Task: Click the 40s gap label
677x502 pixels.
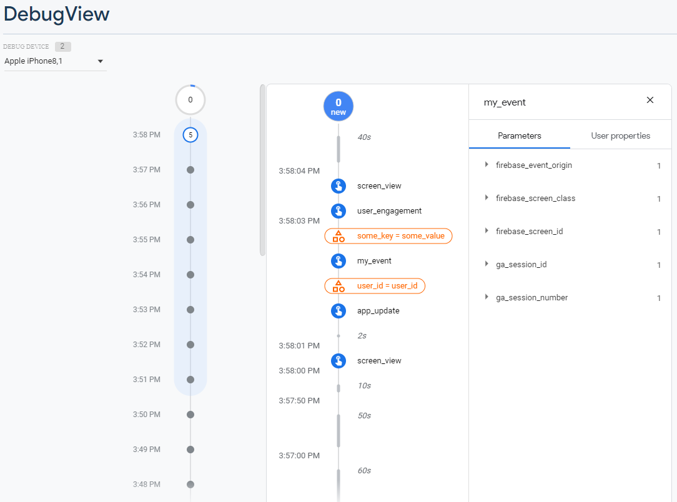Action: click(x=364, y=137)
